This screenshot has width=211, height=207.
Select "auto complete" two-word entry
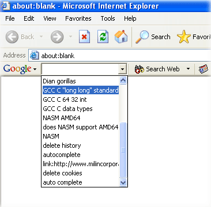tap(81, 182)
